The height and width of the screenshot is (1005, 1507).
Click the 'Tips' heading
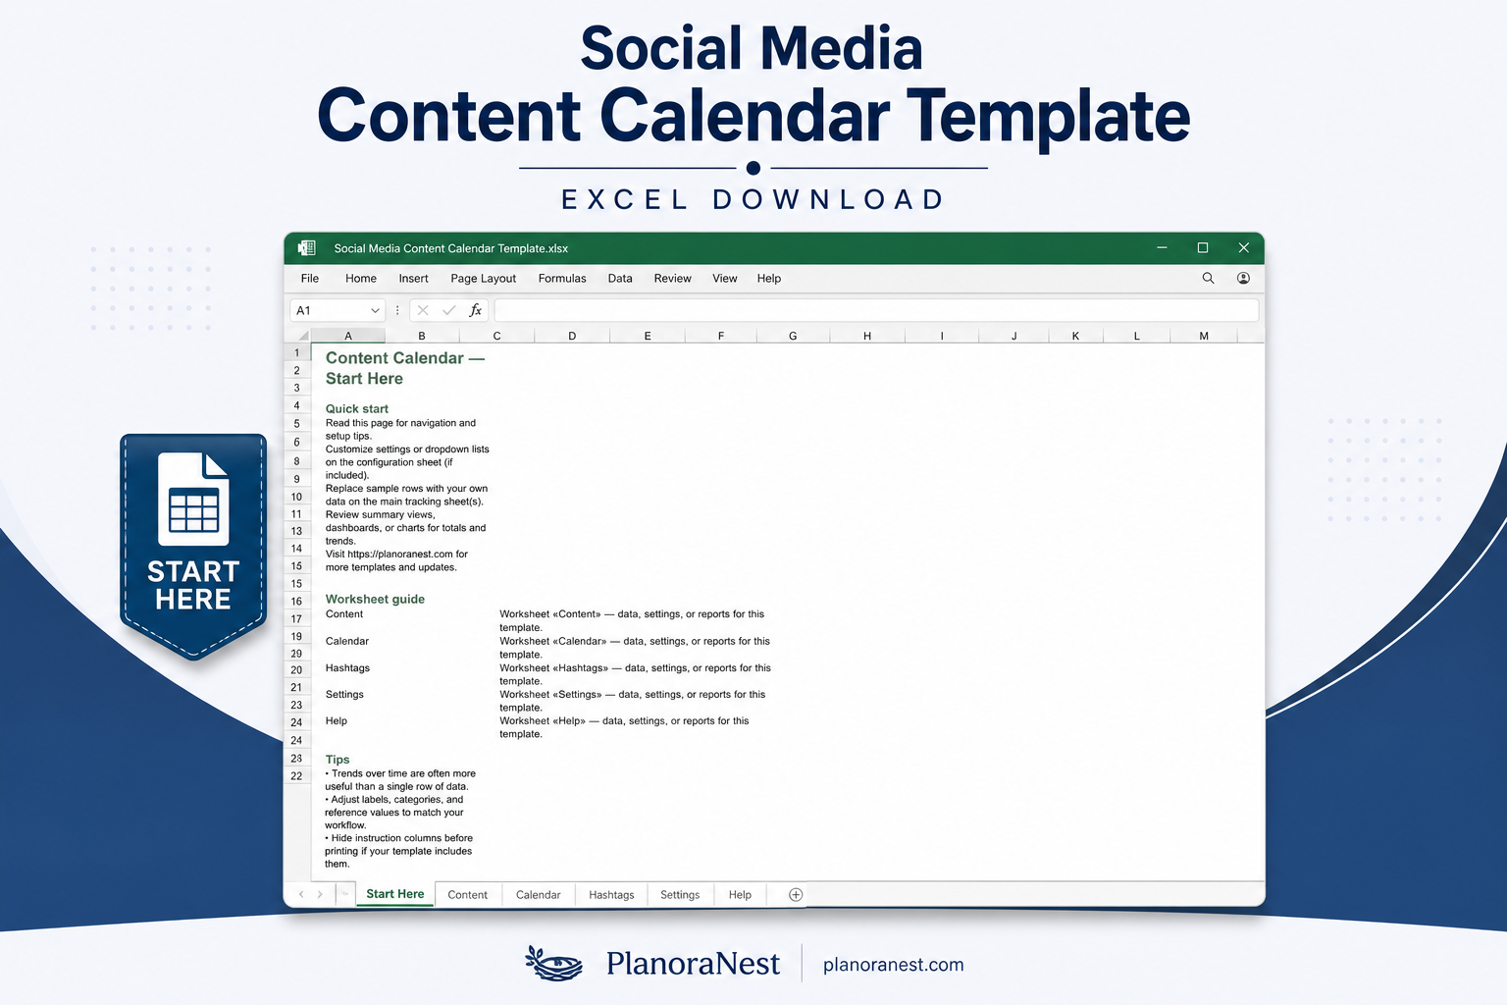[338, 760]
